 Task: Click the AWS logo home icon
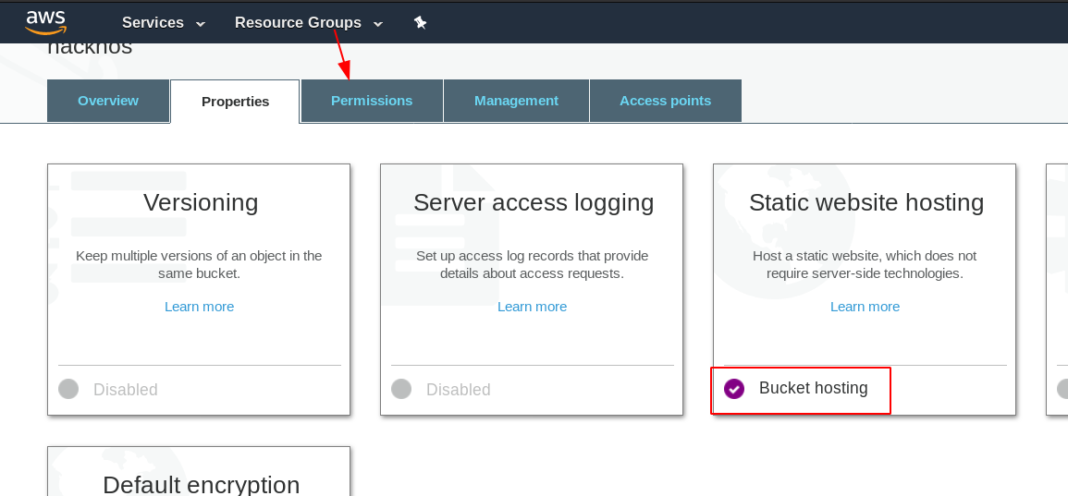tap(45, 22)
